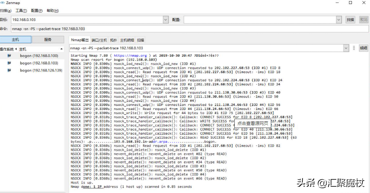The image size is (370, 193).
Task: Expand the target address dropdown arrow
Action: click(x=165, y=20)
